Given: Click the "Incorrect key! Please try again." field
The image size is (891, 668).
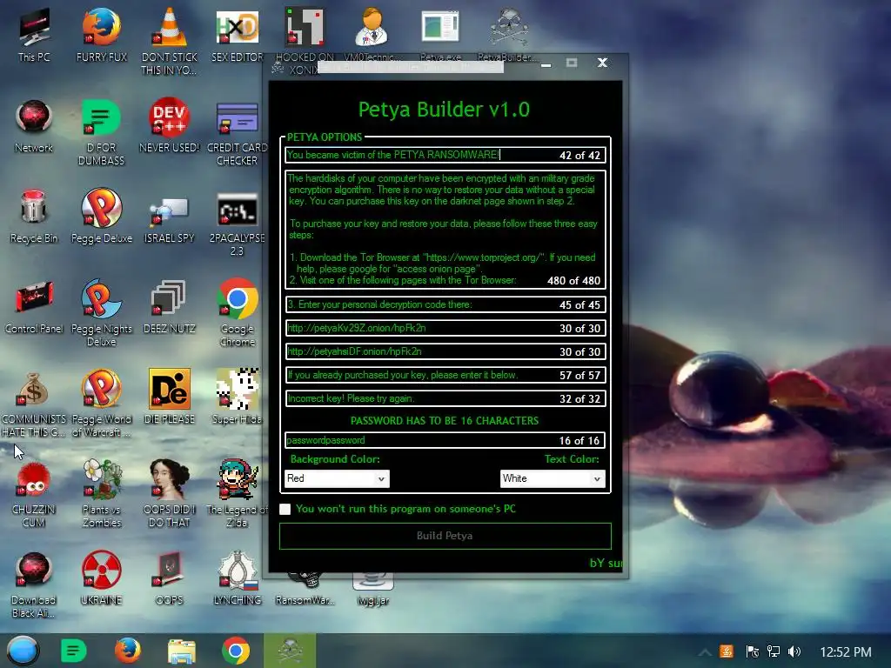Looking at the screenshot, I should (445, 398).
